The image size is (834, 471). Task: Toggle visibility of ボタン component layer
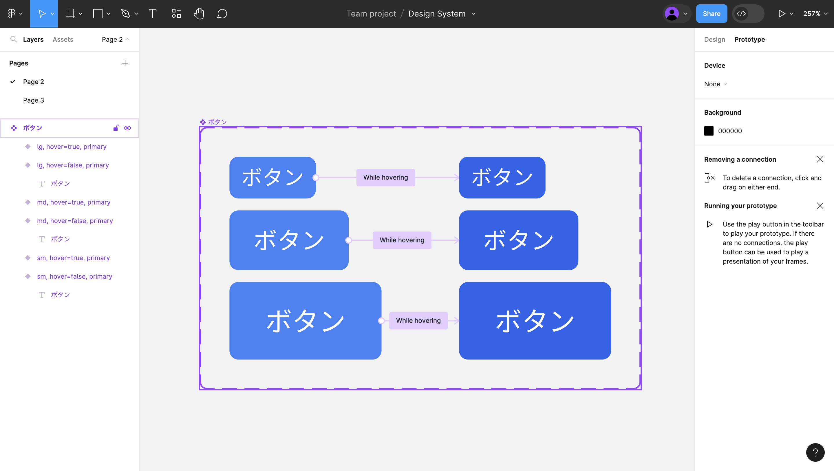click(127, 128)
